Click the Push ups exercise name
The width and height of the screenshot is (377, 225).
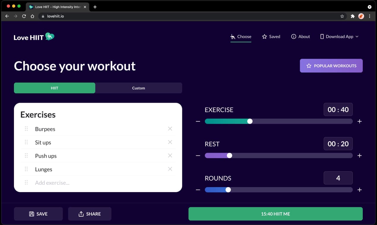tap(46, 156)
